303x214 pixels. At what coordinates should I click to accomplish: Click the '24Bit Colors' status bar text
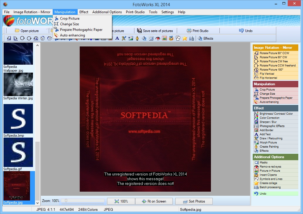(88, 209)
